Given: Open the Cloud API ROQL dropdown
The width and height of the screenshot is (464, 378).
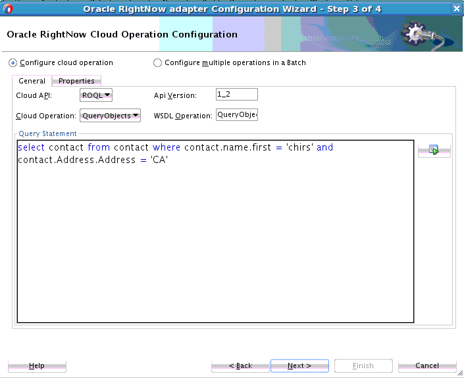Looking at the screenshot, I should tap(96, 95).
